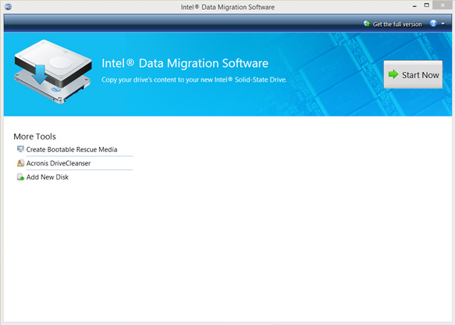The image size is (455, 325).
Task: Click the Intel Data Migration Software banner title
Action: 185,63
